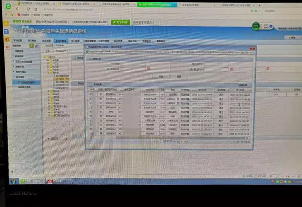Click right reset button in dialog form
This screenshot has width=302, height=207.
coord(179,77)
